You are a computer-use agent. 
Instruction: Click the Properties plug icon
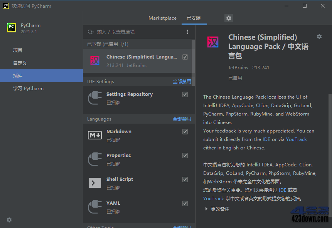click(x=94, y=159)
